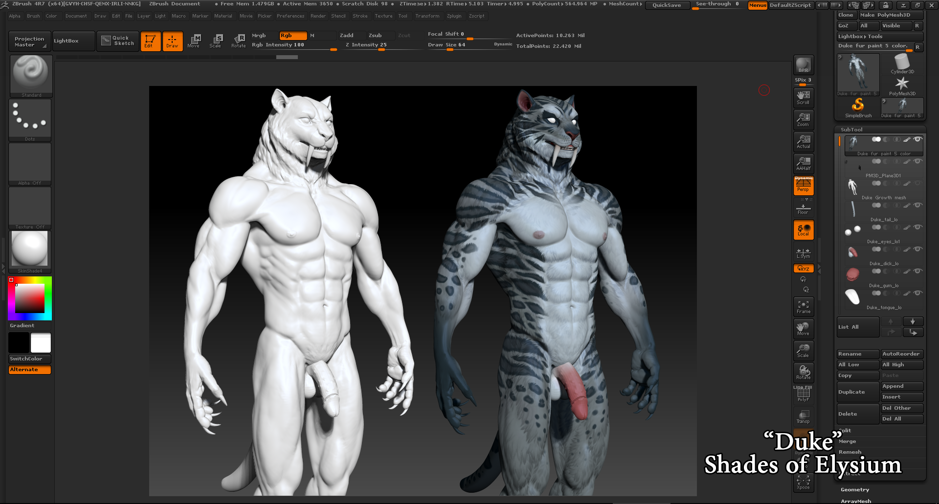Screen dimensions: 939x504
Task: Open Lightbox Tools browser
Action: [880, 37]
